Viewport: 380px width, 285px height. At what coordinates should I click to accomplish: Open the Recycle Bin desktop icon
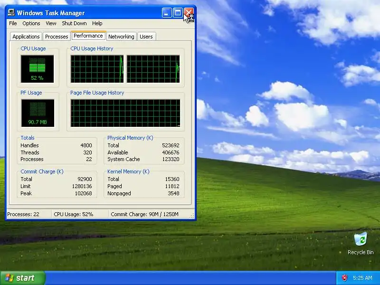[361, 243]
